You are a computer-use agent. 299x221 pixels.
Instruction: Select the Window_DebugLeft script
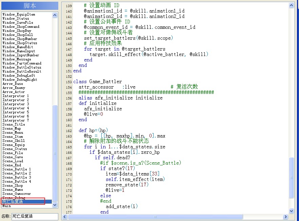click(x=19, y=75)
